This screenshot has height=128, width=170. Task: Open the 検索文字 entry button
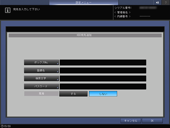point(41,79)
